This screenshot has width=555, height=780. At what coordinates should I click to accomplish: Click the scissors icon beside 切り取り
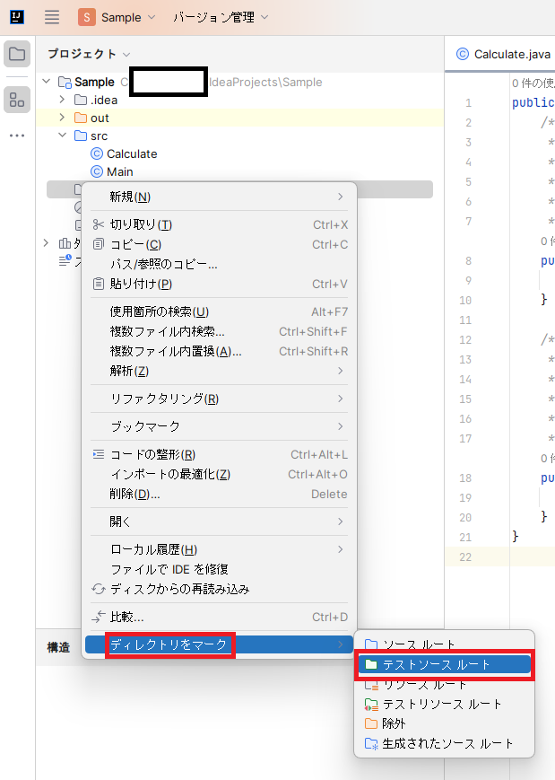pyautogui.click(x=99, y=225)
